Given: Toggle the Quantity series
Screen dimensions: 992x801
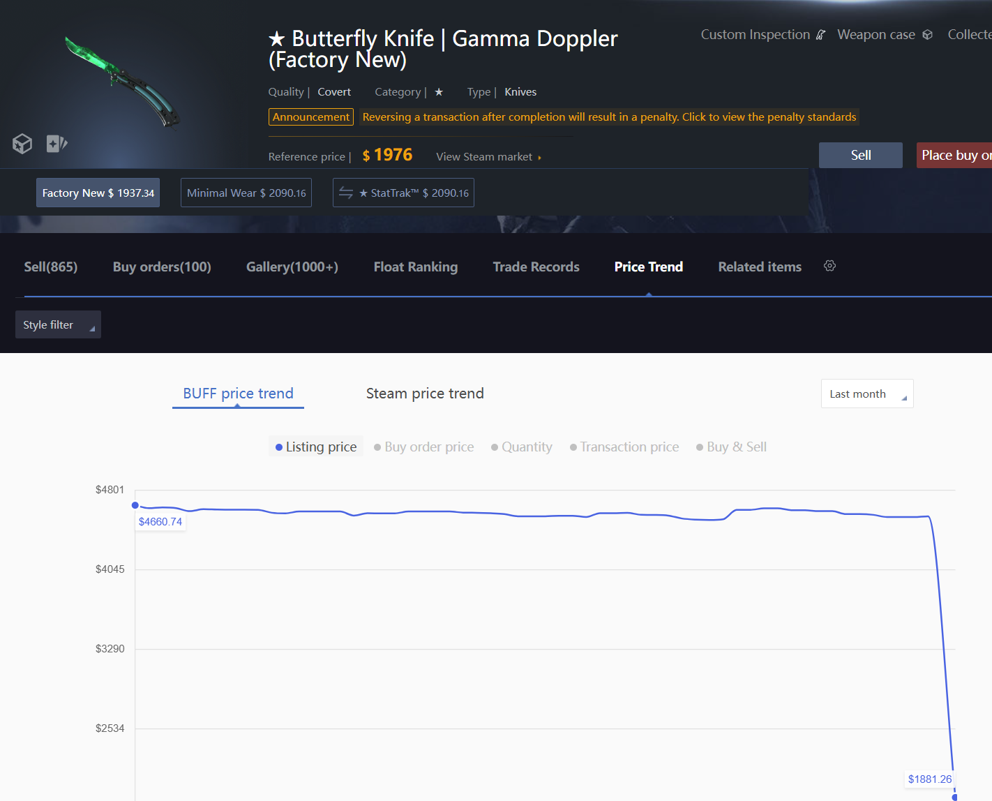Looking at the screenshot, I should 521,447.
